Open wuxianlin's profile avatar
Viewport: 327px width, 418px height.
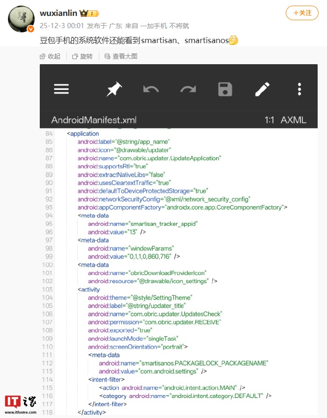point(21,19)
